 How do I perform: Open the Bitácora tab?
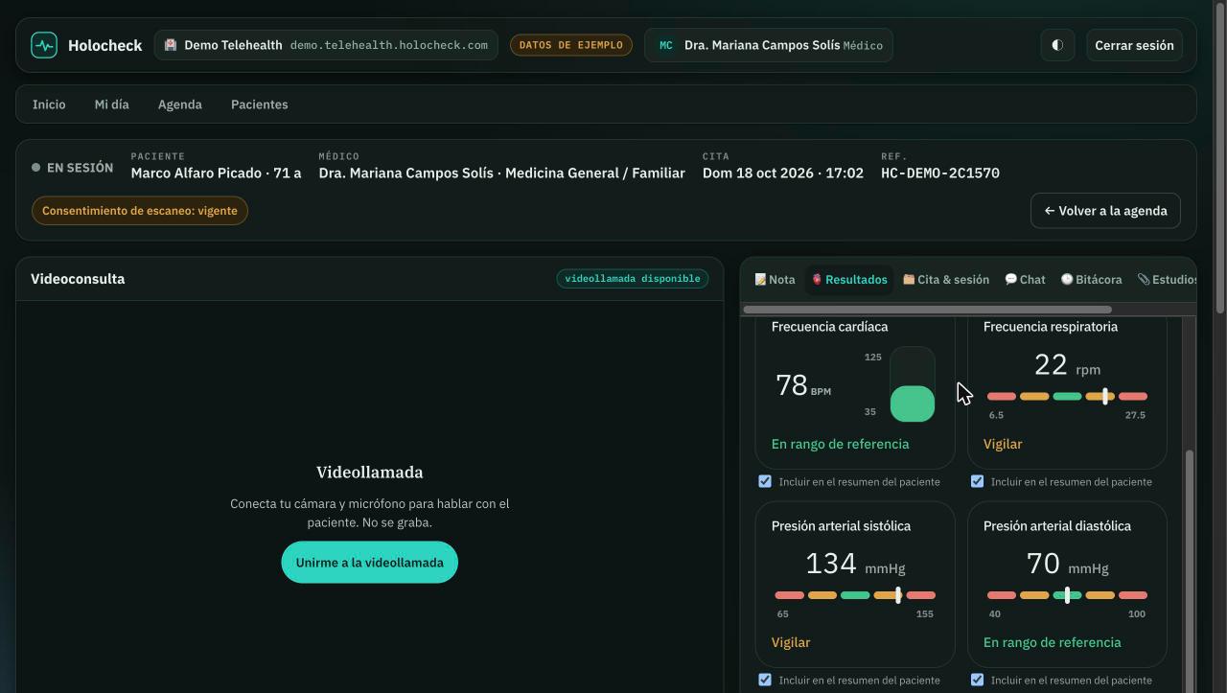(1092, 280)
